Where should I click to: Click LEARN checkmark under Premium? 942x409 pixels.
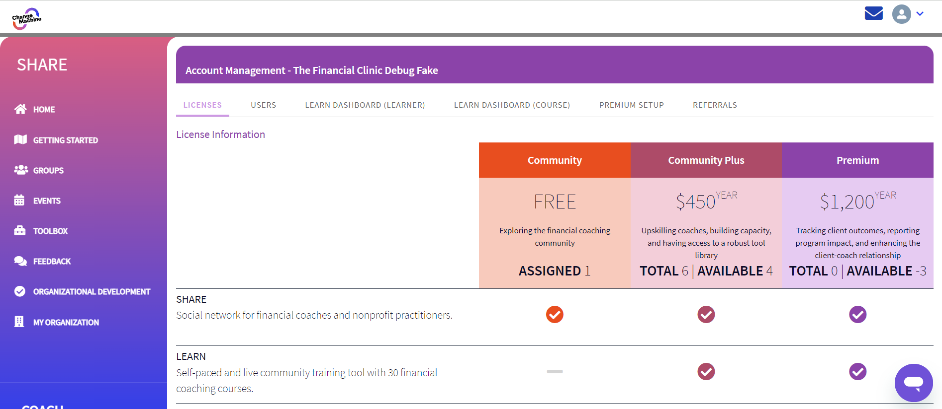tap(857, 371)
